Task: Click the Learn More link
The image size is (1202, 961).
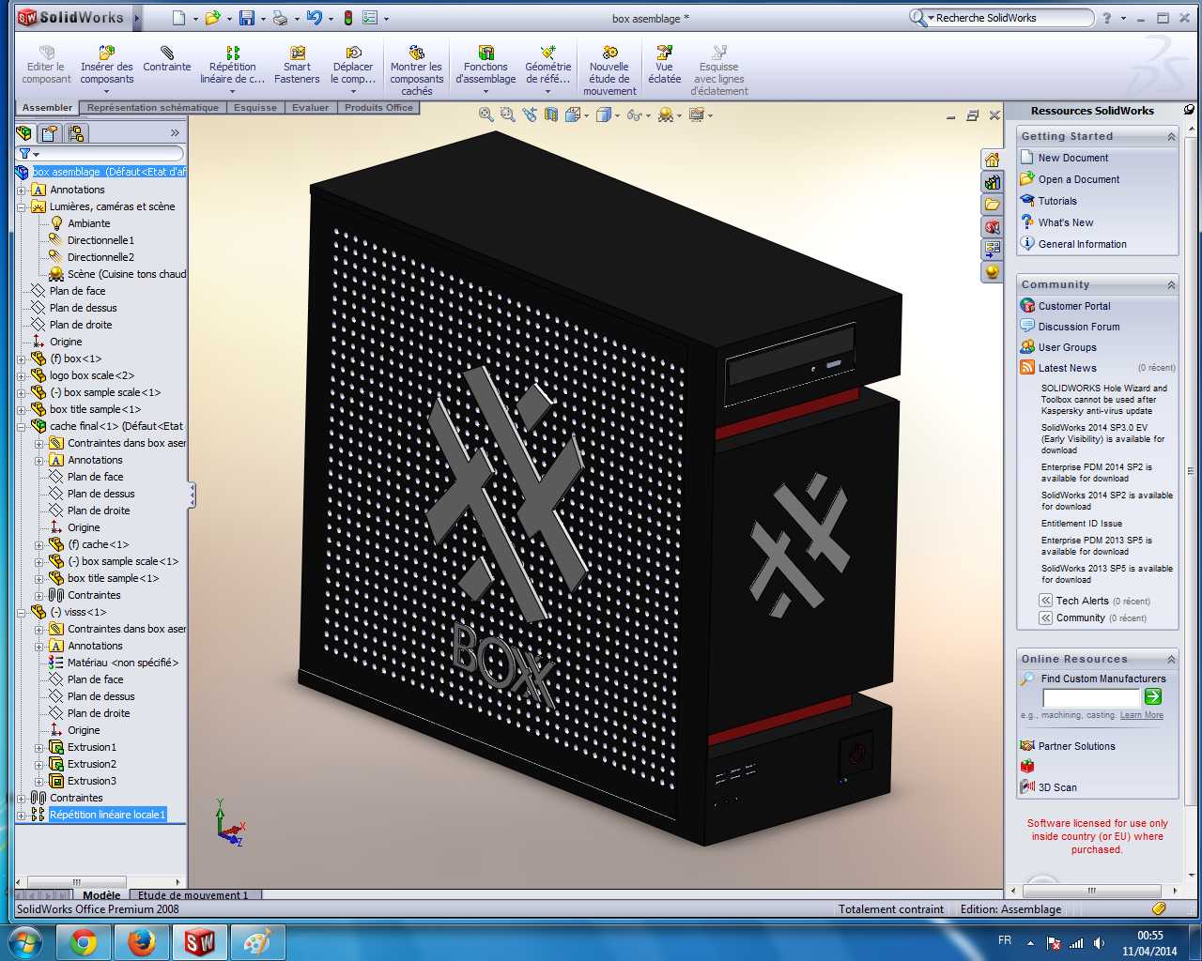Action: [x=1141, y=715]
